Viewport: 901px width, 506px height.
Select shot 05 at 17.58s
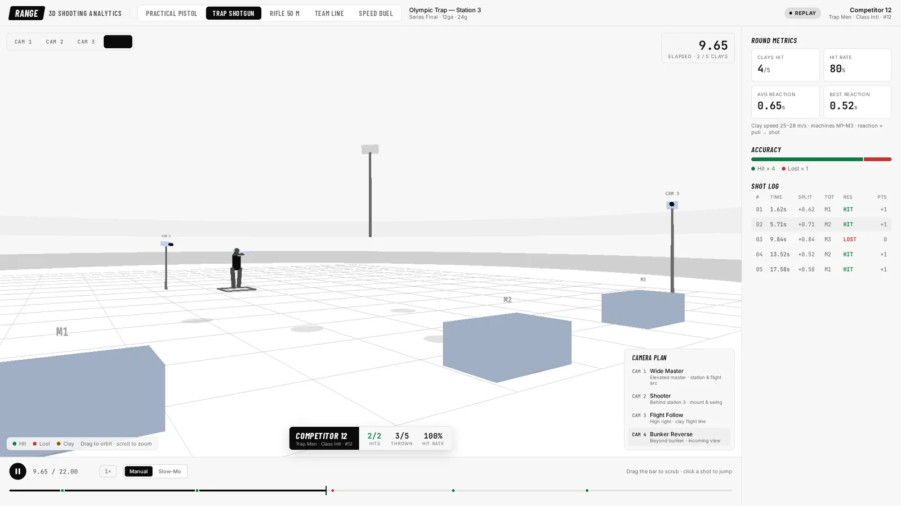[821, 269]
